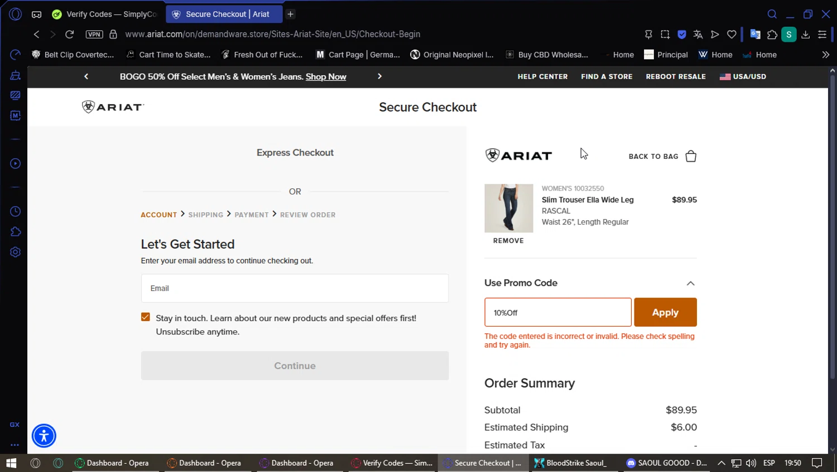Open the Easy Setup menu icon
The height and width of the screenshot is (472, 837).
click(822, 34)
